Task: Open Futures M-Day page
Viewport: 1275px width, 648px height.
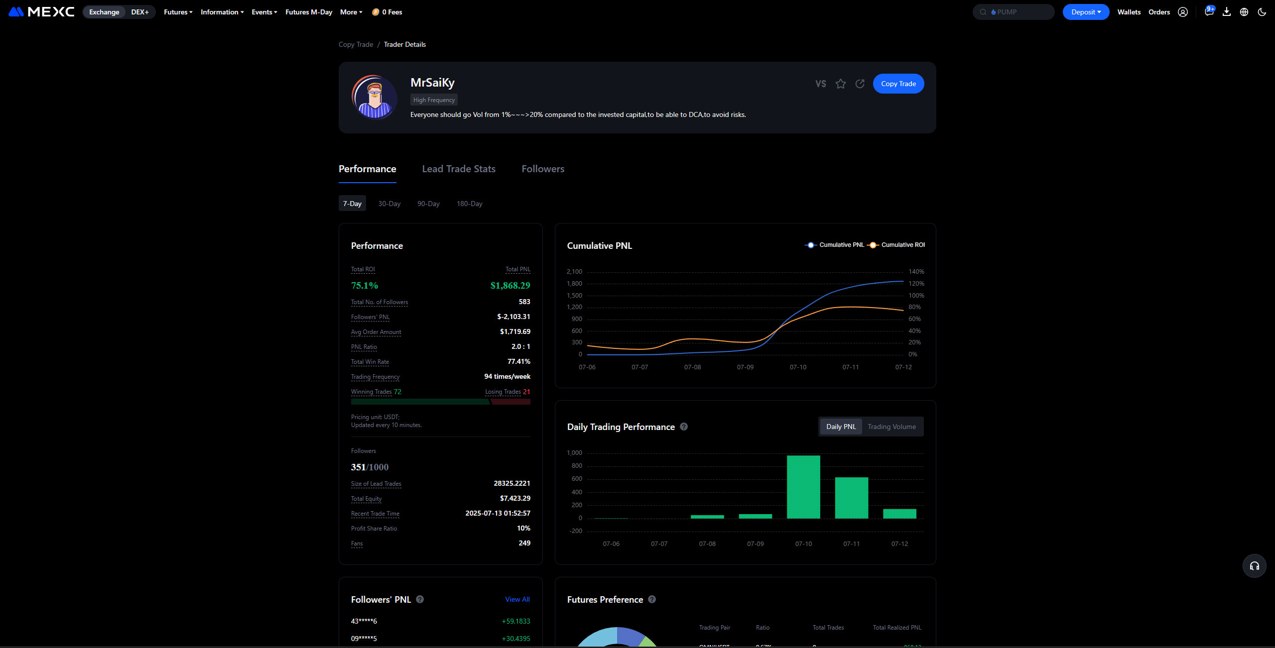Action: (309, 12)
